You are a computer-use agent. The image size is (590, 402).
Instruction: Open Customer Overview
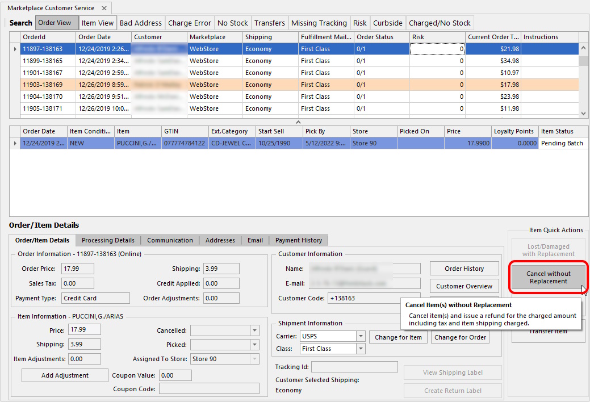[465, 286]
